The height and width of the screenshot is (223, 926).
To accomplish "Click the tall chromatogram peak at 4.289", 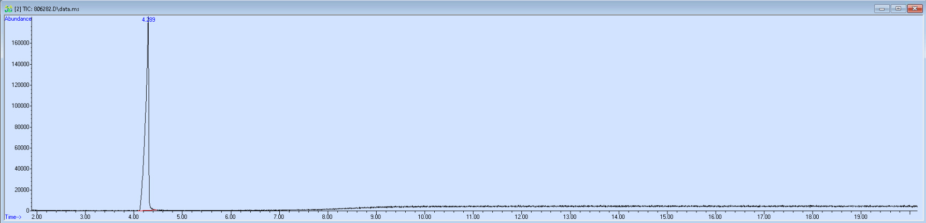I will (148, 114).
